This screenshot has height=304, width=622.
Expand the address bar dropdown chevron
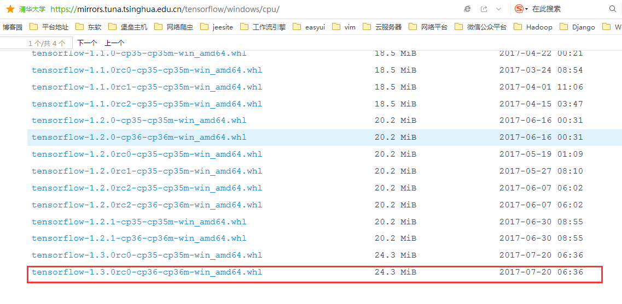[x=499, y=9]
